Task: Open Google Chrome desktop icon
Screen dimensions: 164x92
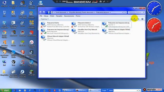Action: tap(4, 34)
